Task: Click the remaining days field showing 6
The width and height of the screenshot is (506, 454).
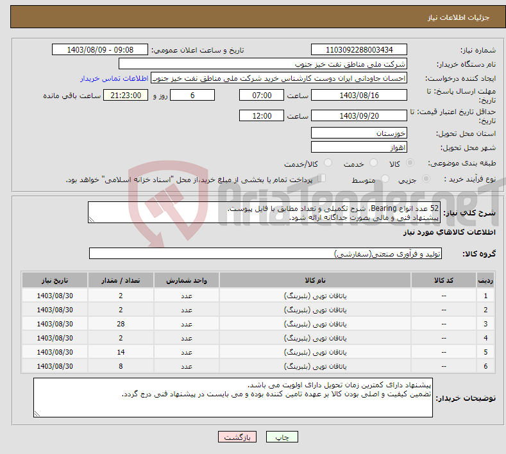Action: point(192,95)
